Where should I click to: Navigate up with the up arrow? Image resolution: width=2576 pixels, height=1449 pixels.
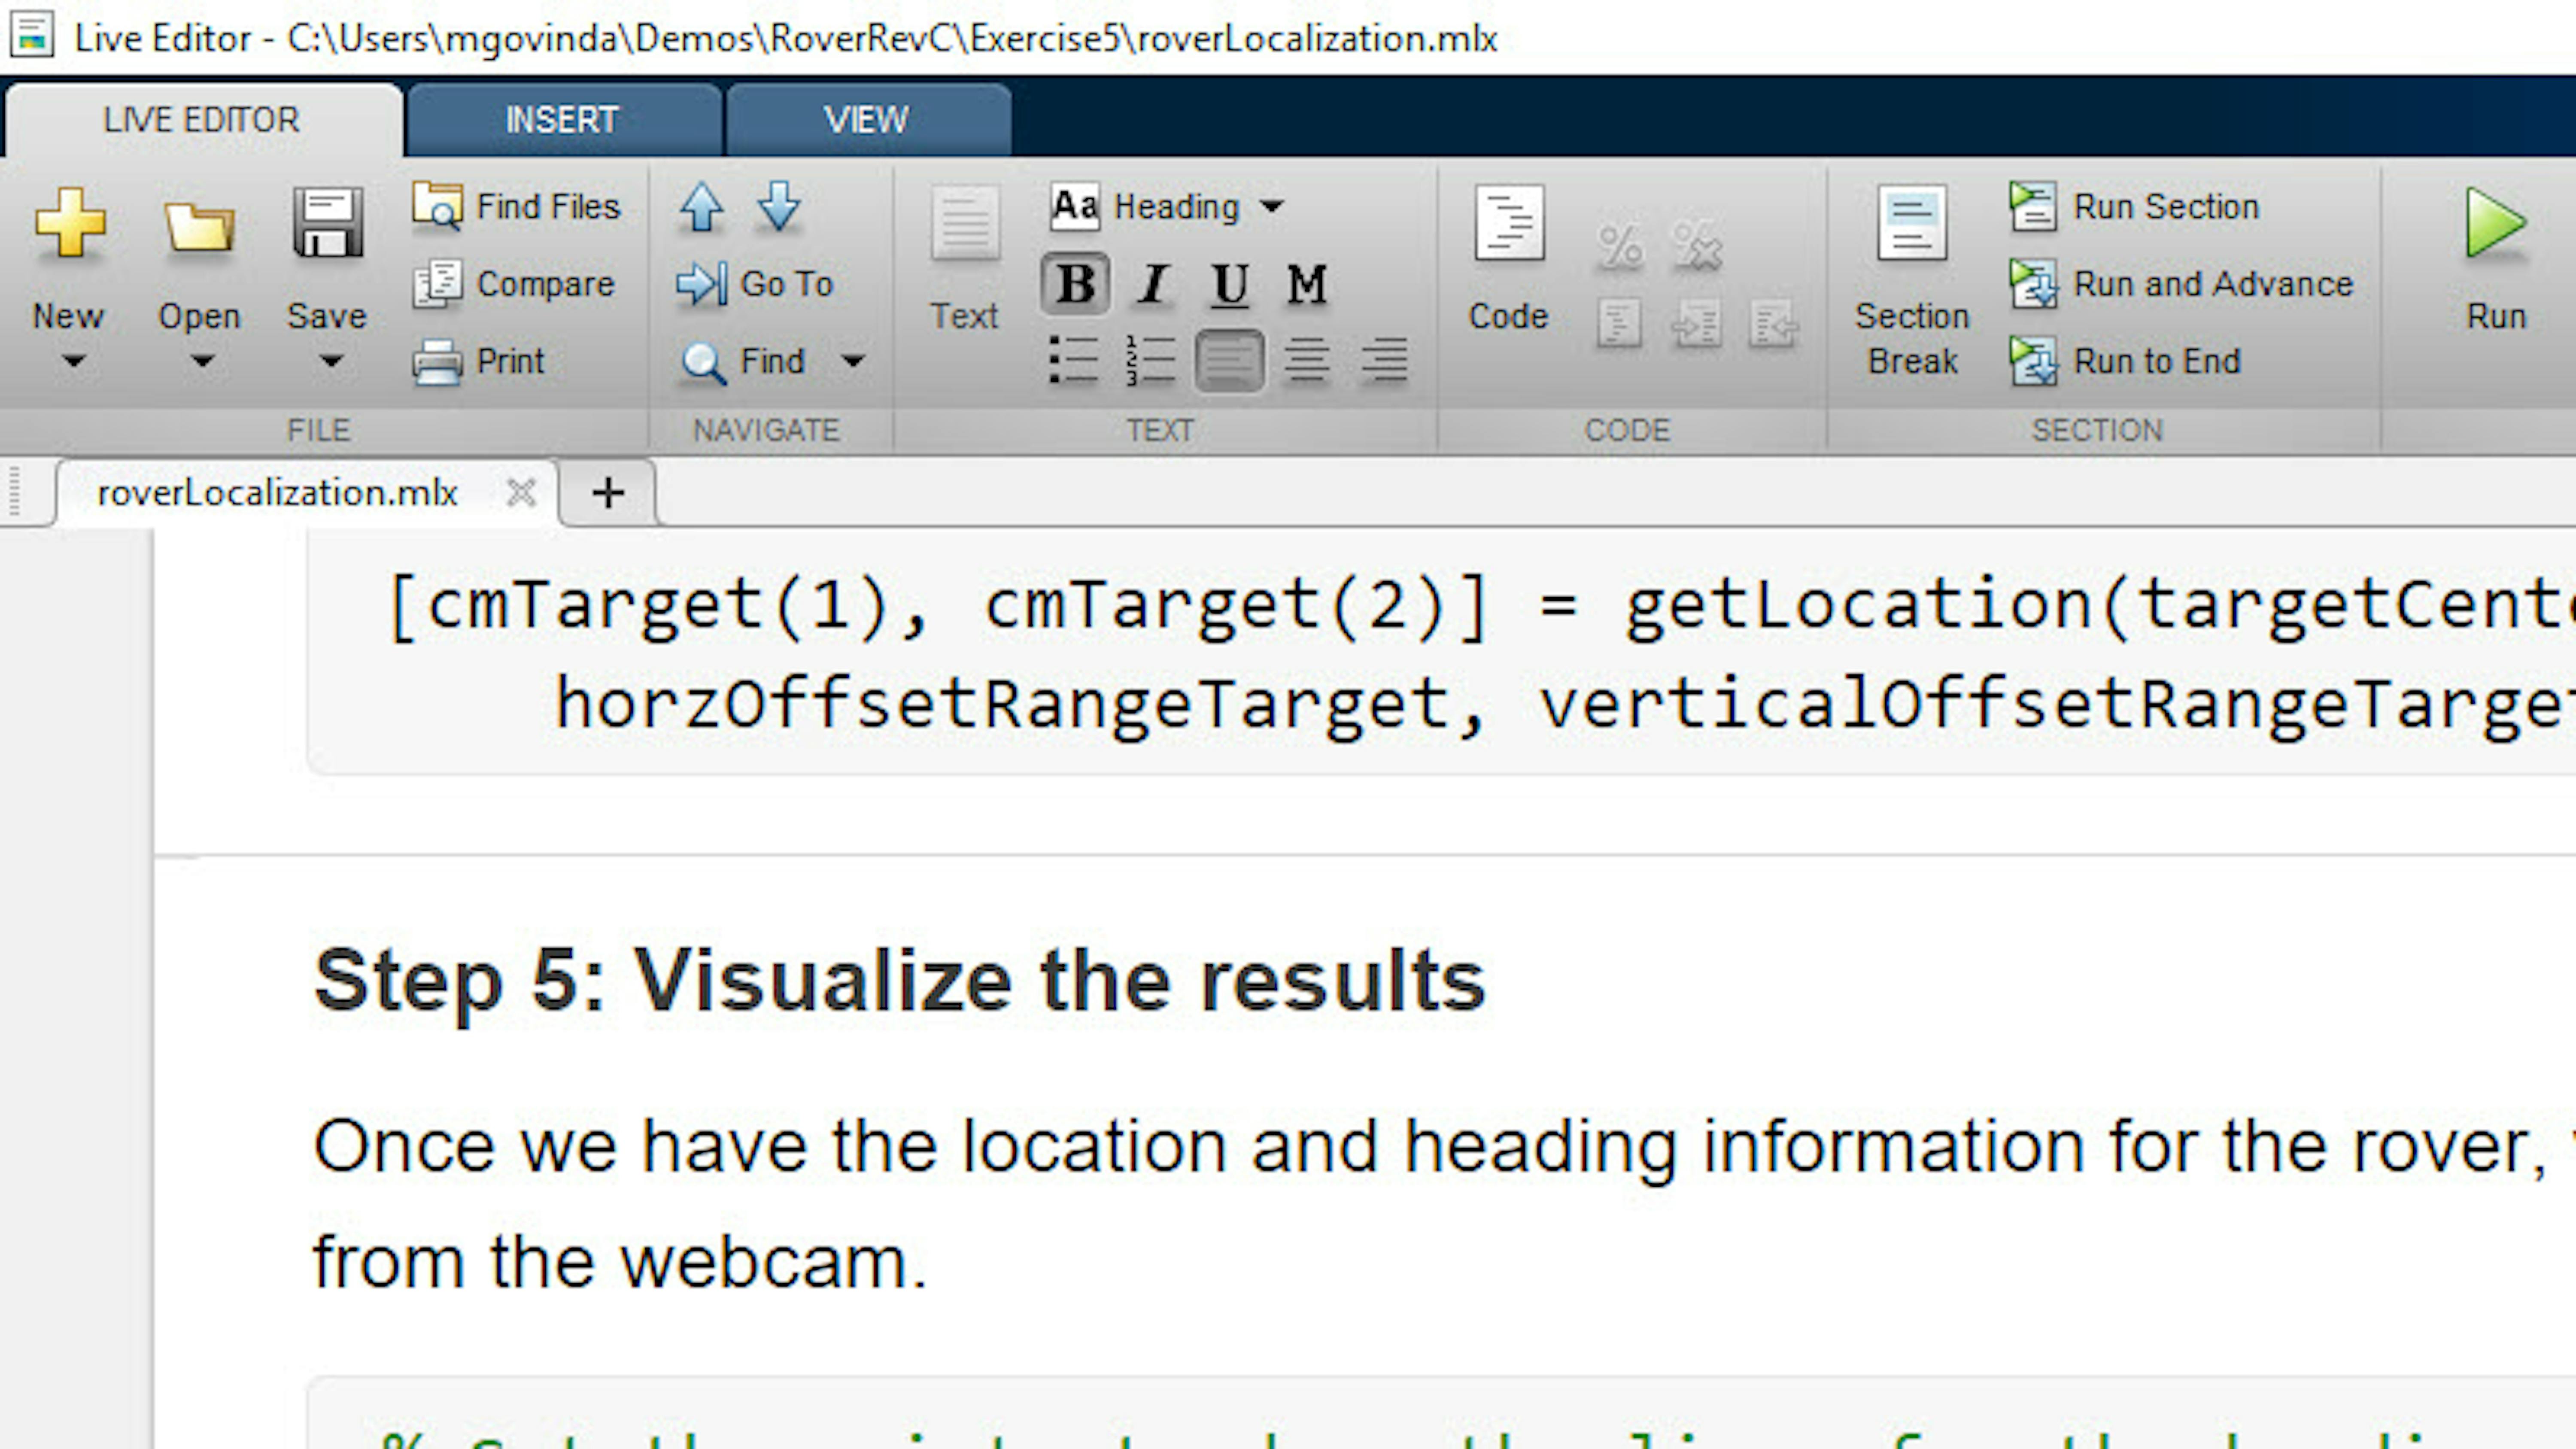coord(701,207)
